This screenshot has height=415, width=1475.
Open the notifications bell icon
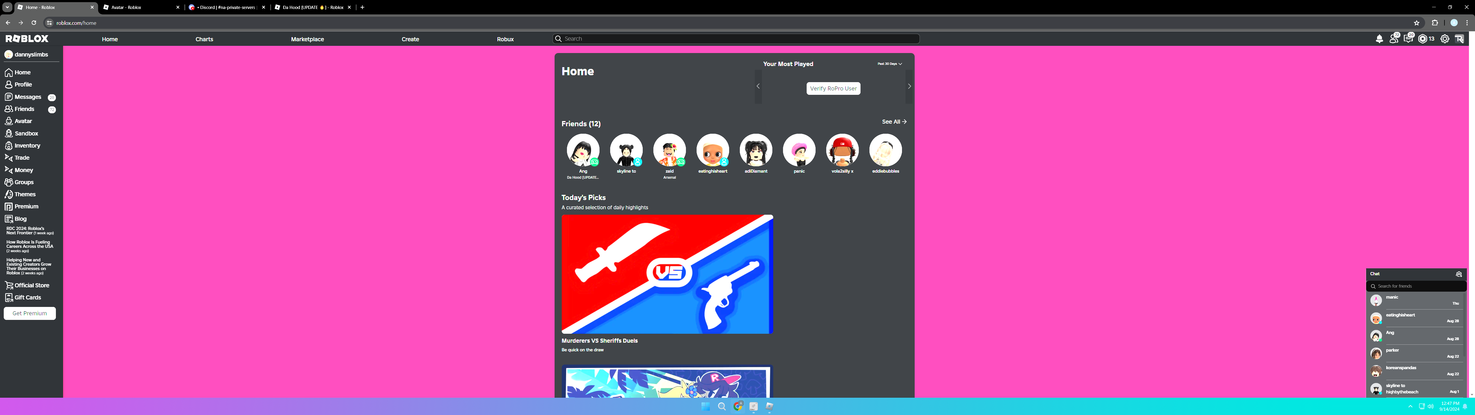point(1379,39)
